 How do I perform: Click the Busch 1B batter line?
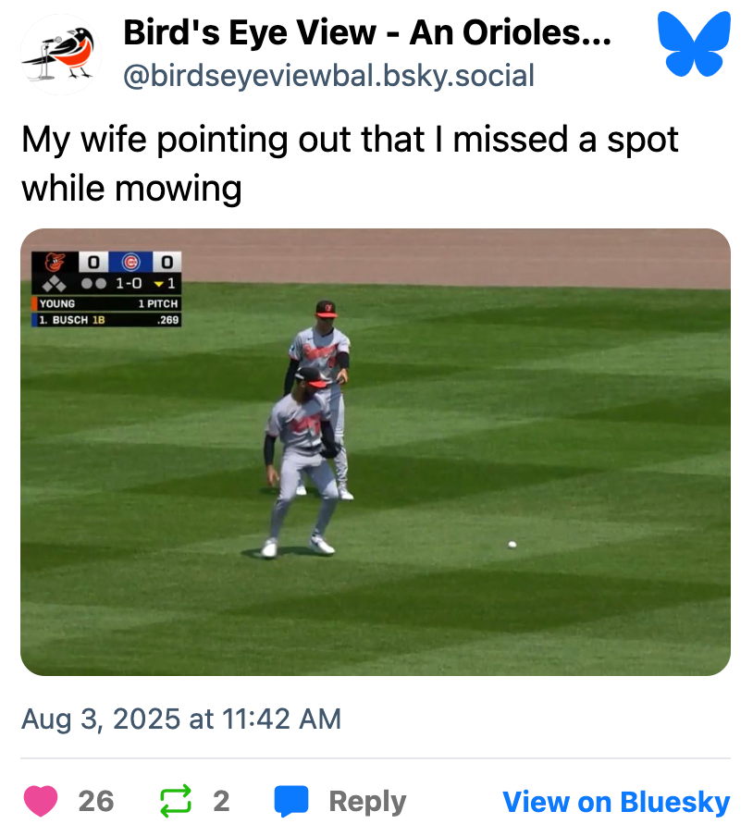[106, 320]
